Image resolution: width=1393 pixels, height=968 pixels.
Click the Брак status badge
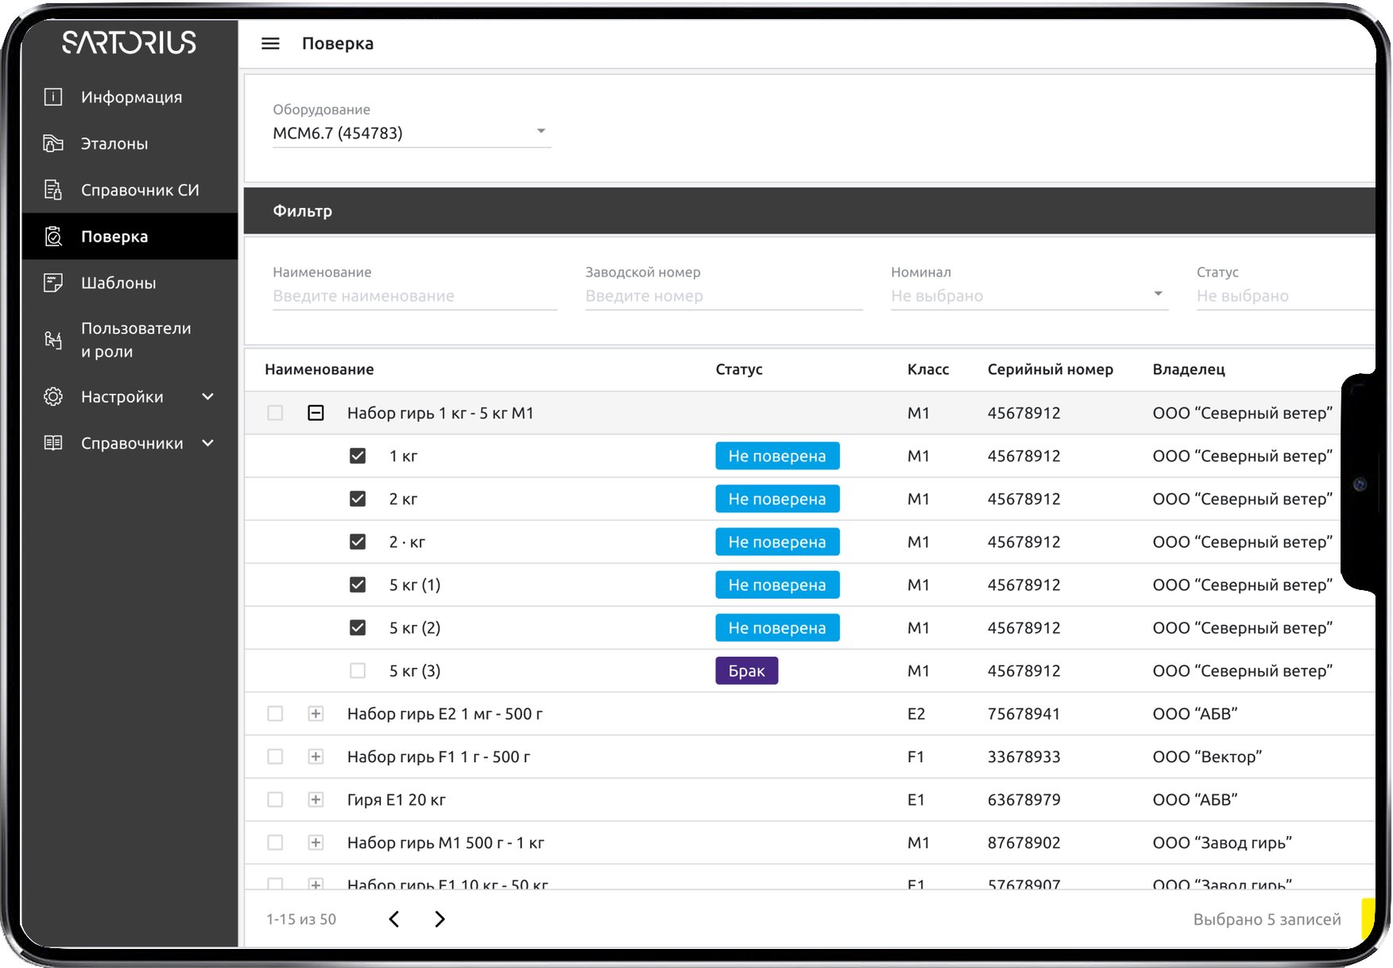pyautogui.click(x=746, y=671)
